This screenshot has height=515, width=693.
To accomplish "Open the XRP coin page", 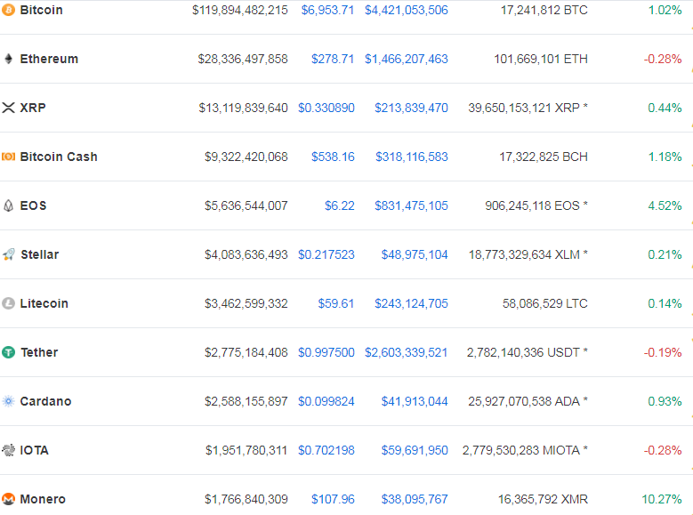I will [x=33, y=108].
